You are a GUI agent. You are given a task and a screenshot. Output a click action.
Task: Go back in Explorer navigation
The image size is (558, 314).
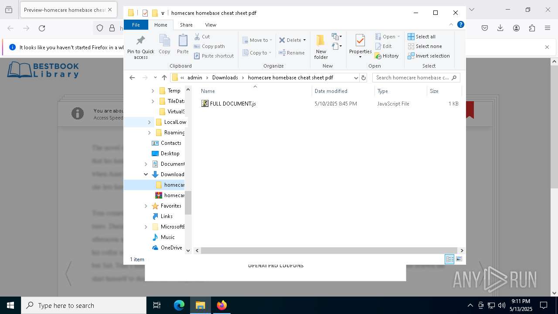pos(132,78)
